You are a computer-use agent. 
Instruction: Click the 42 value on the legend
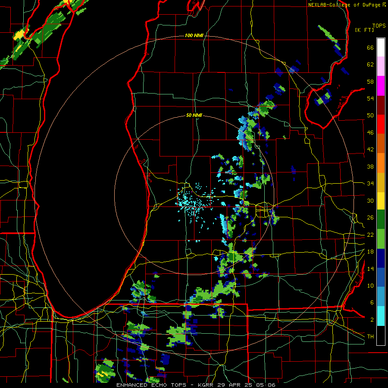tap(370, 150)
